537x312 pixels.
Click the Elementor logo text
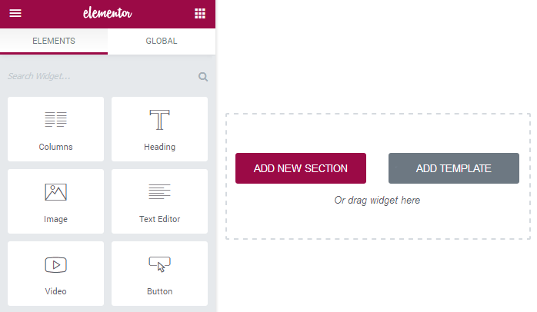(108, 13)
